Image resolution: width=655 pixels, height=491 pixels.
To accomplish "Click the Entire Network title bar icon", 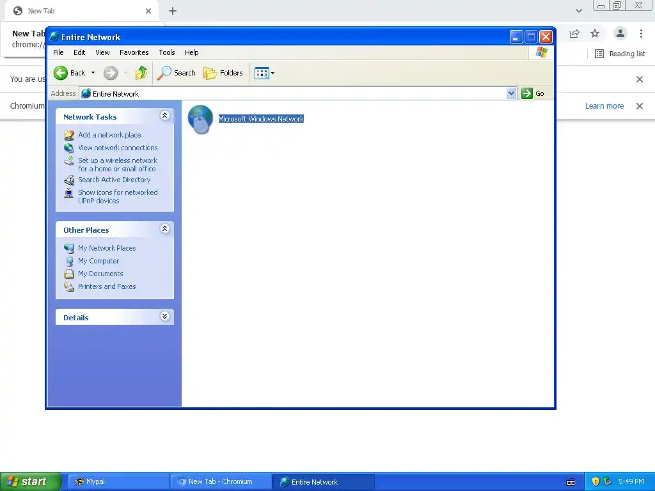I will coord(54,36).
